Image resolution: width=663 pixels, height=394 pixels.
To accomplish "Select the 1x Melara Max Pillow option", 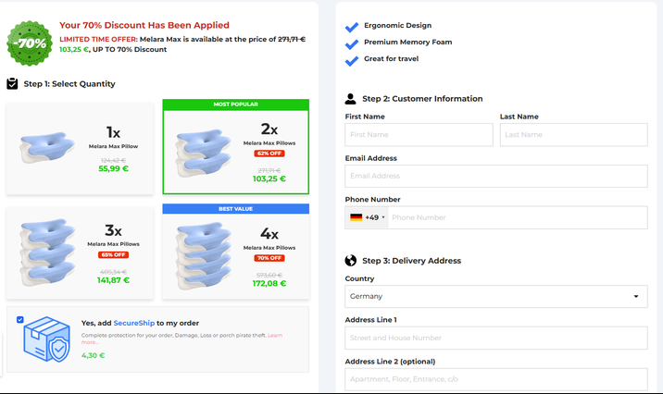I will [80, 148].
